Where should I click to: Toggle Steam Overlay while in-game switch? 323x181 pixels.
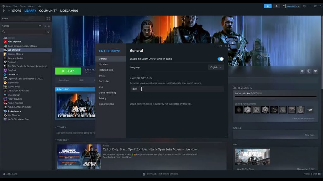point(220,59)
